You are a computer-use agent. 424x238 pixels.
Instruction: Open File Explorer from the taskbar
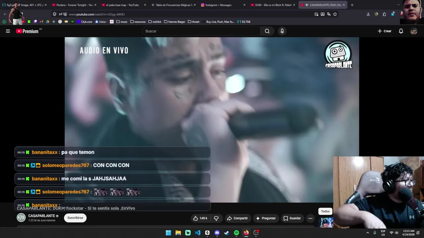tap(178, 233)
